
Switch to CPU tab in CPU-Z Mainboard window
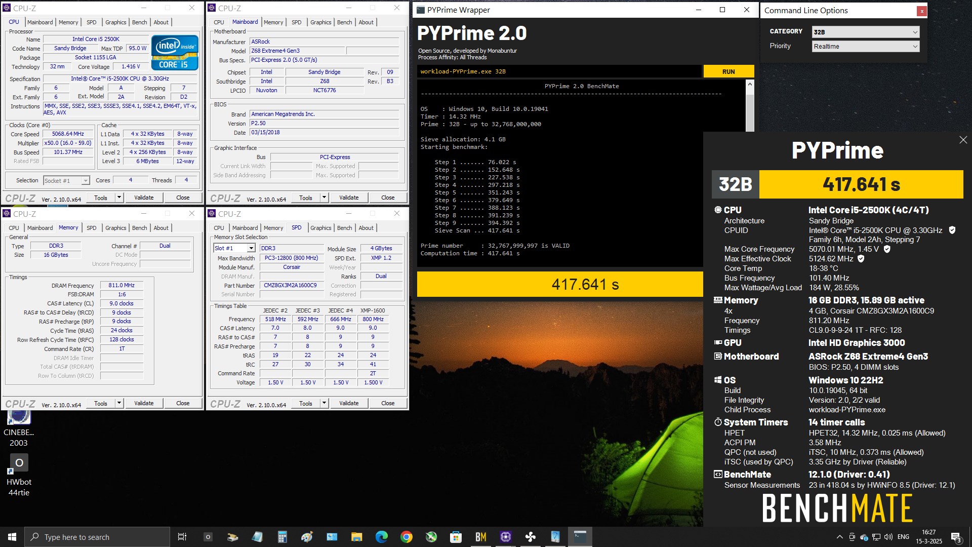coord(219,22)
